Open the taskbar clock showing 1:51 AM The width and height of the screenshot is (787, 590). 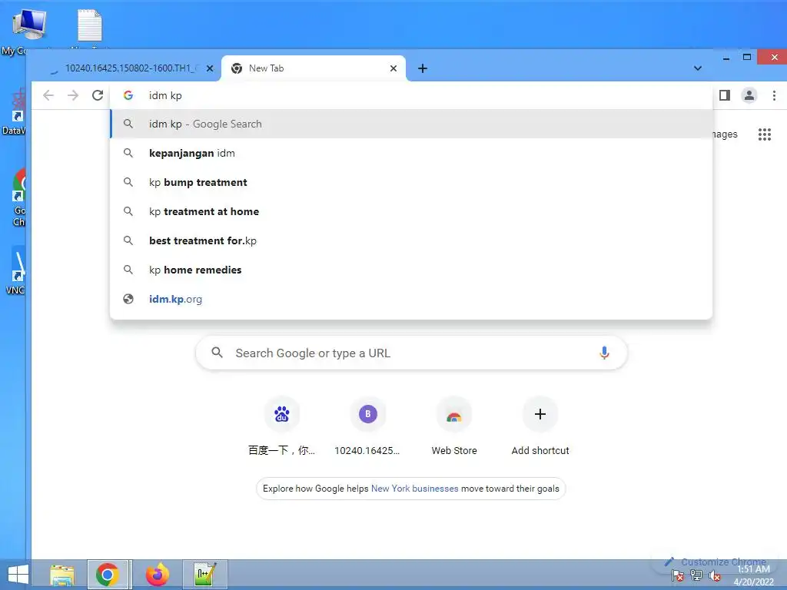click(753, 575)
